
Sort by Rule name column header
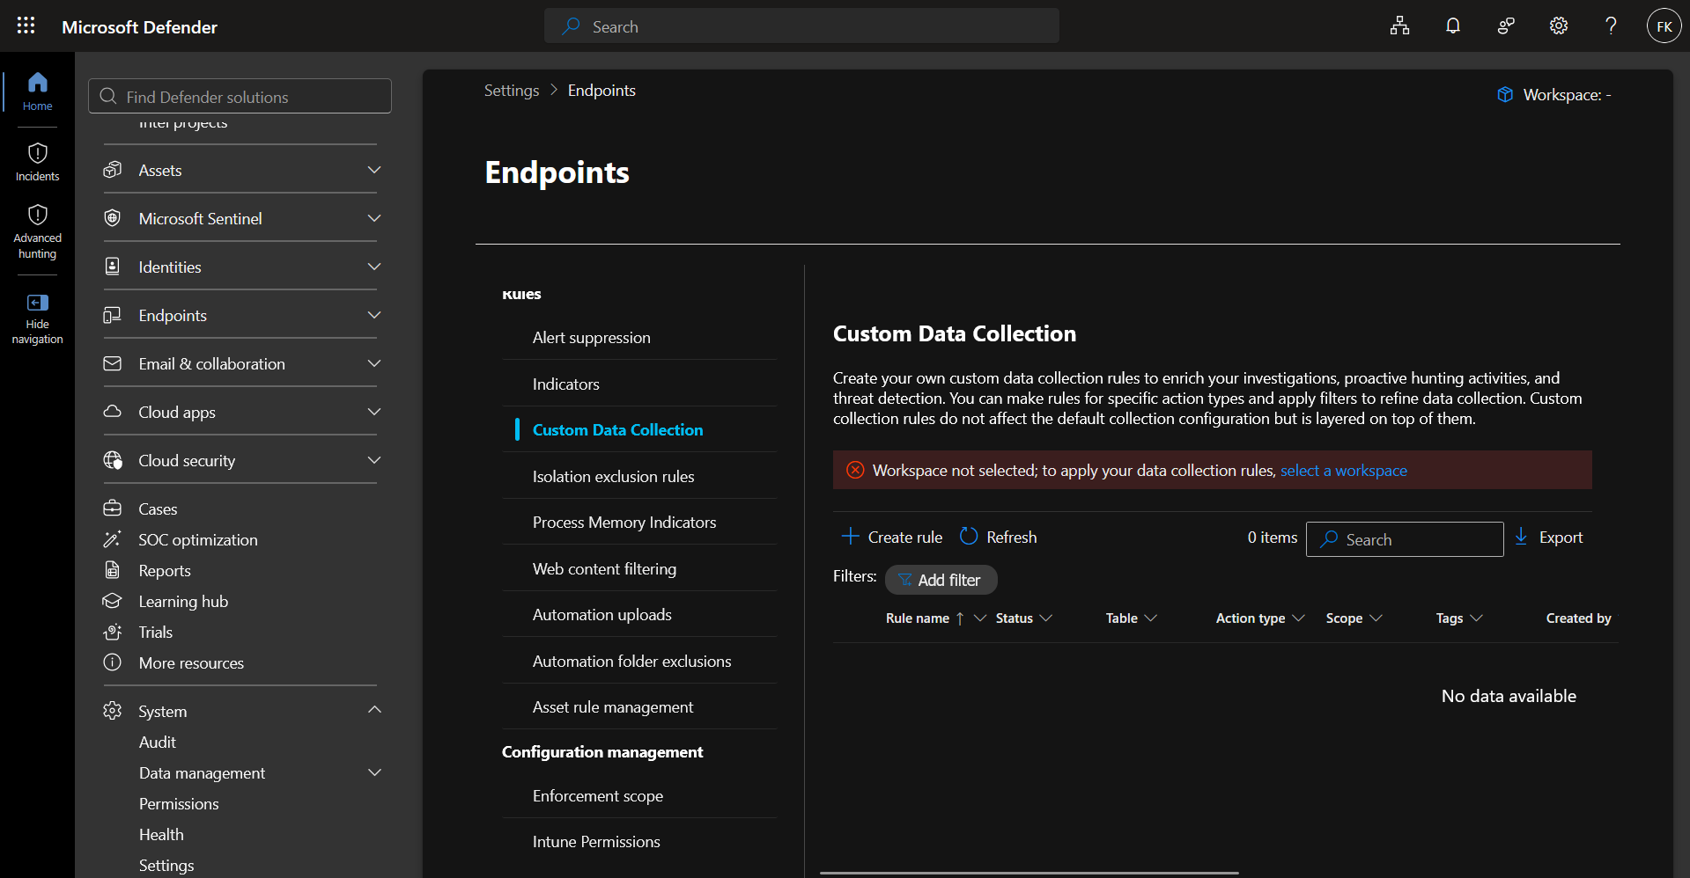pyautogui.click(x=917, y=618)
